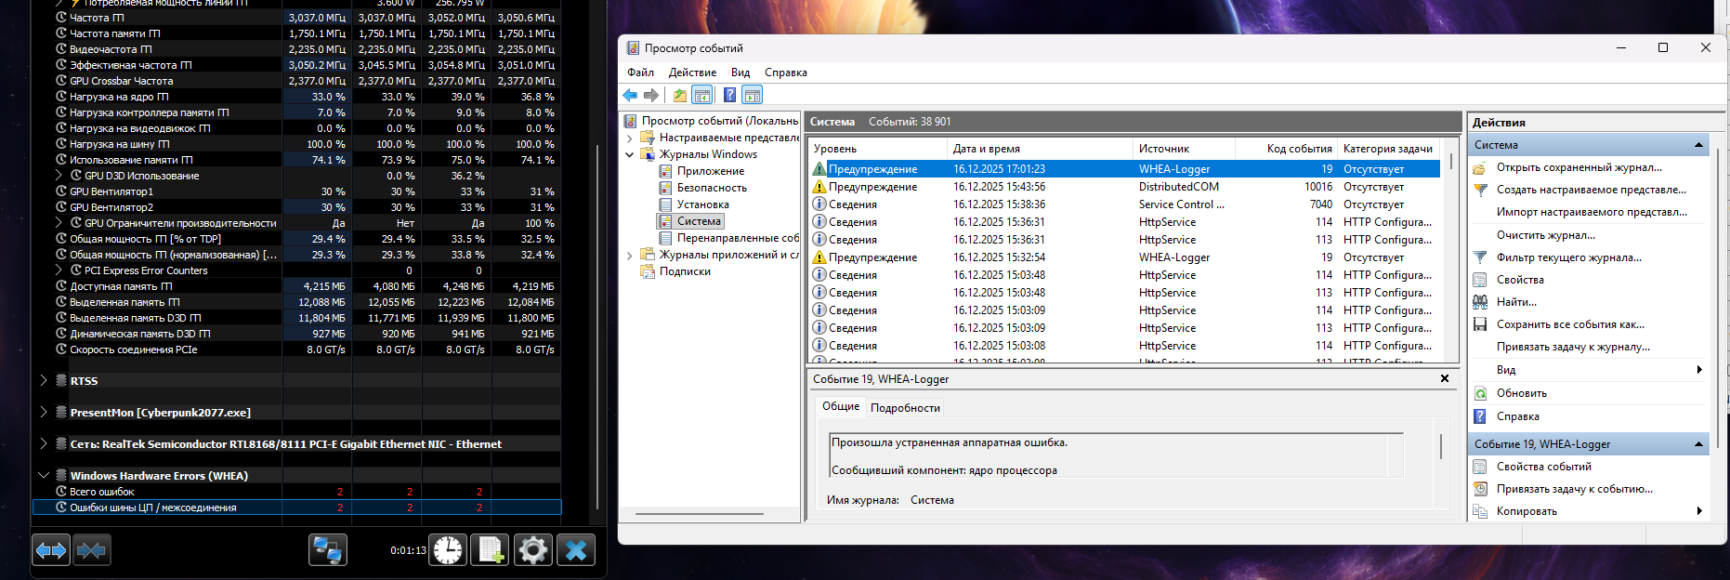Click the HWiNFO expand columns arrows button

pyautogui.click(x=51, y=550)
